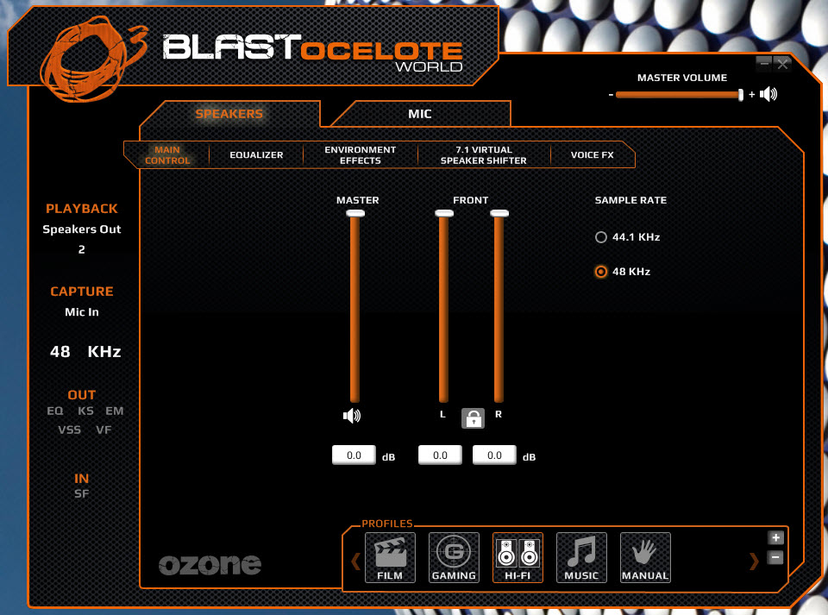Image resolution: width=828 pixels, height=615 pixels.
Task: Click the Master dB value field
Action: [354, 455]
